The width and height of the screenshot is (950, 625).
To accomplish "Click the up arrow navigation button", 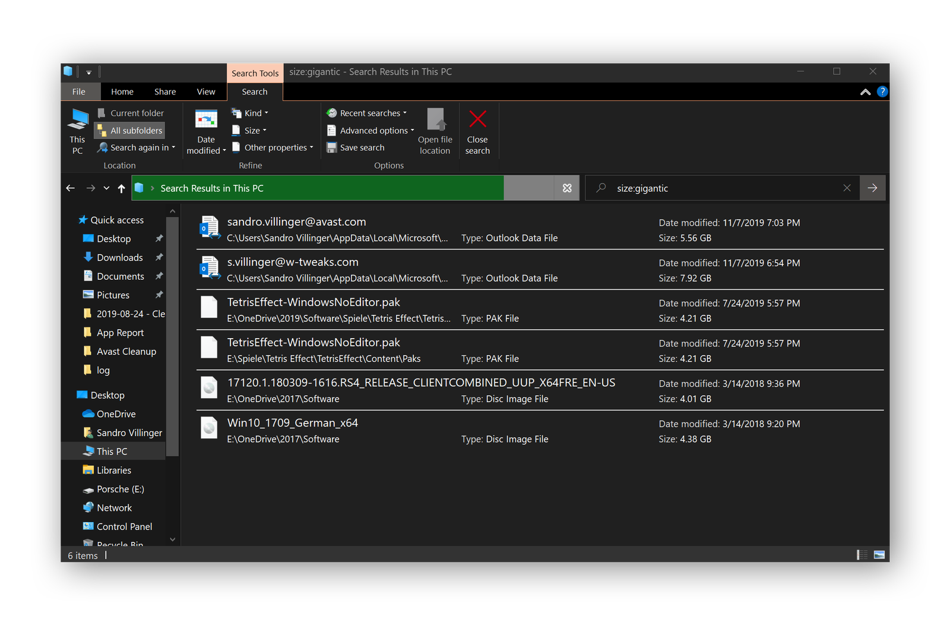I will coord(122,188).
